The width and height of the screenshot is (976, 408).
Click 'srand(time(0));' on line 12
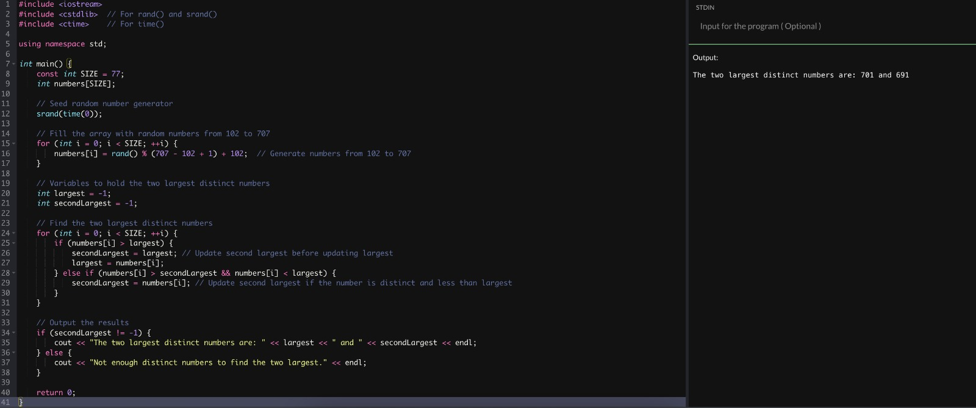pyautogui.click(x=70, y=114)
